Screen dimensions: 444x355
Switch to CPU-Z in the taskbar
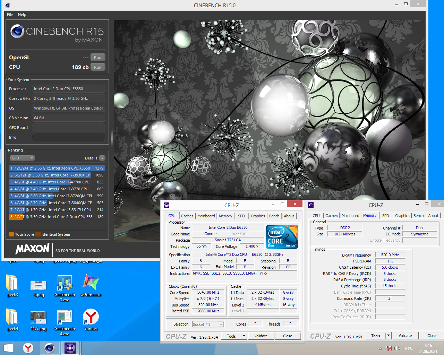click(70, 348)
